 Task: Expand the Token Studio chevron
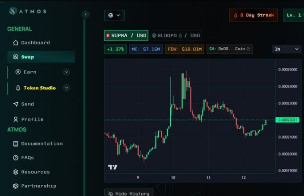click(67, 88)
